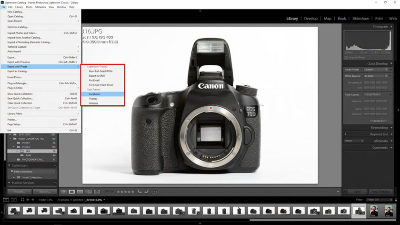Select first filmstrip camera thumbnail

14,211
